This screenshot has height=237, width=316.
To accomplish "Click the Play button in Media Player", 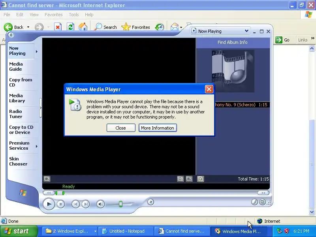I will point(49,204).
